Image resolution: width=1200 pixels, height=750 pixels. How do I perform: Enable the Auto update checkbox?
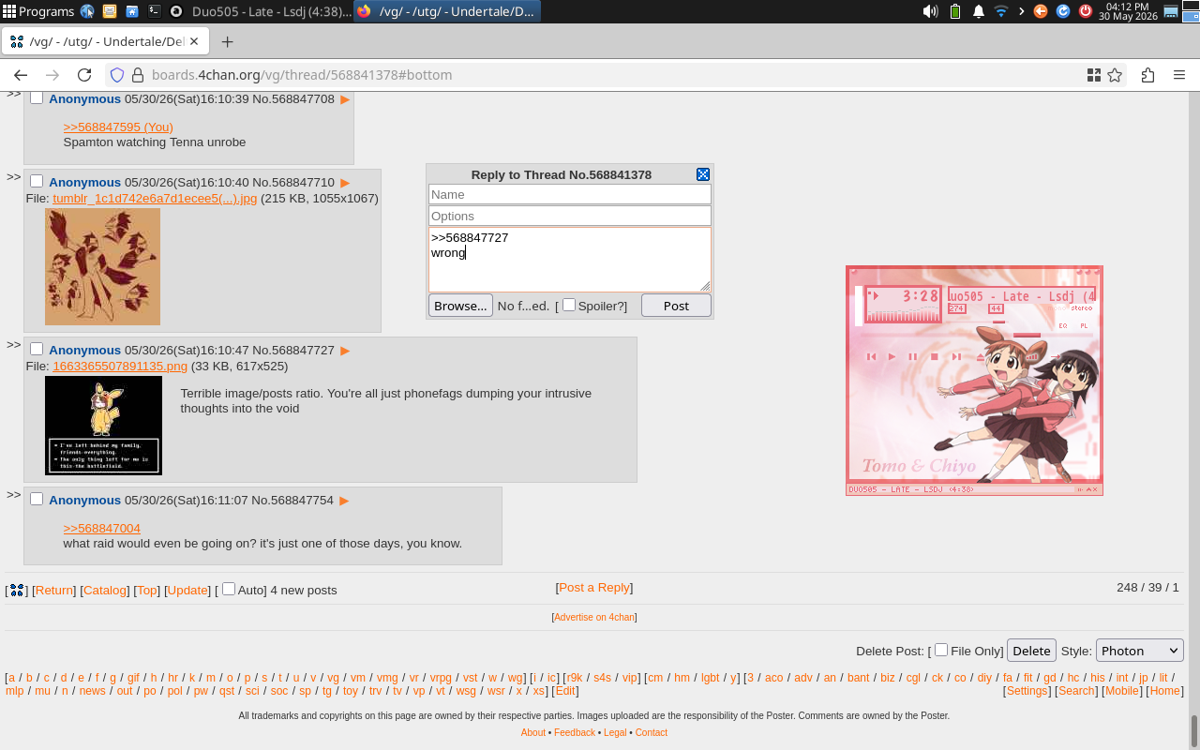(x=229, y=589)
